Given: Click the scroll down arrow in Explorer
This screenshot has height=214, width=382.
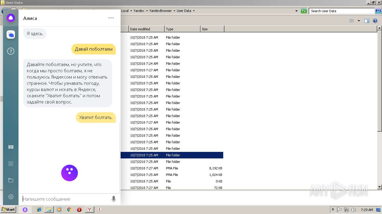Looking at the screenshot, I should 379,187.
